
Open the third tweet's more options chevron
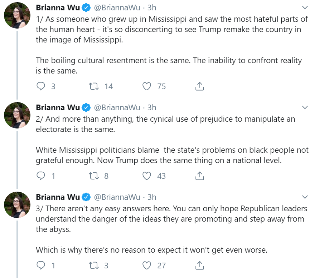point(305,197)
